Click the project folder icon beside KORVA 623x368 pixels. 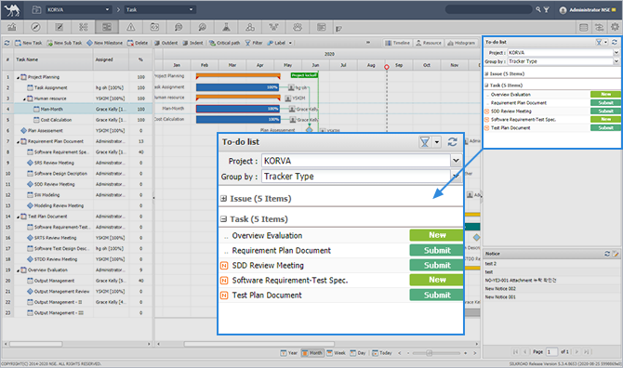(36, 9)
